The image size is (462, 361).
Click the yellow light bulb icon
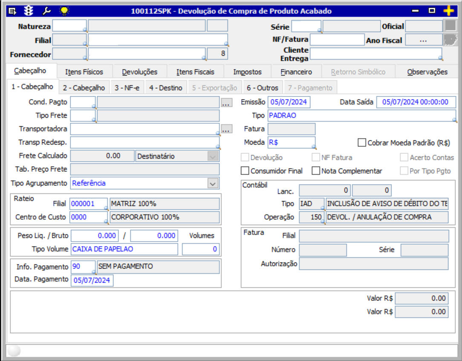(x=64, y=11)
